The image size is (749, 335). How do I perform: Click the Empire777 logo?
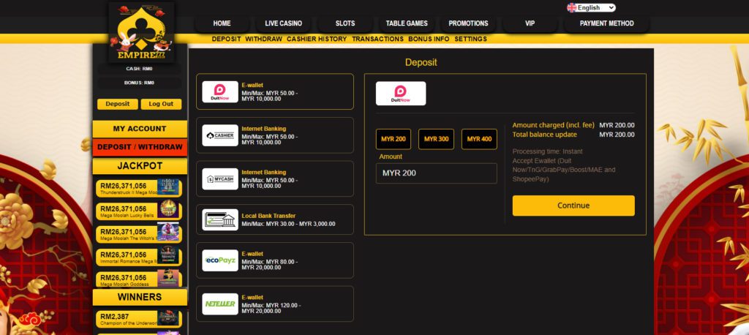(141, 32)
